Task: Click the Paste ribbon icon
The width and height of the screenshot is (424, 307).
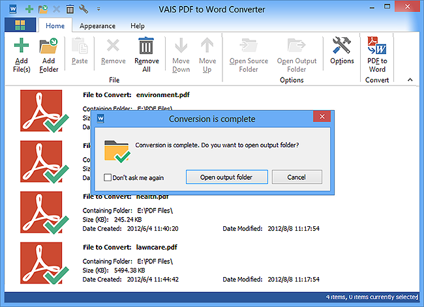Action: [80, 46]
